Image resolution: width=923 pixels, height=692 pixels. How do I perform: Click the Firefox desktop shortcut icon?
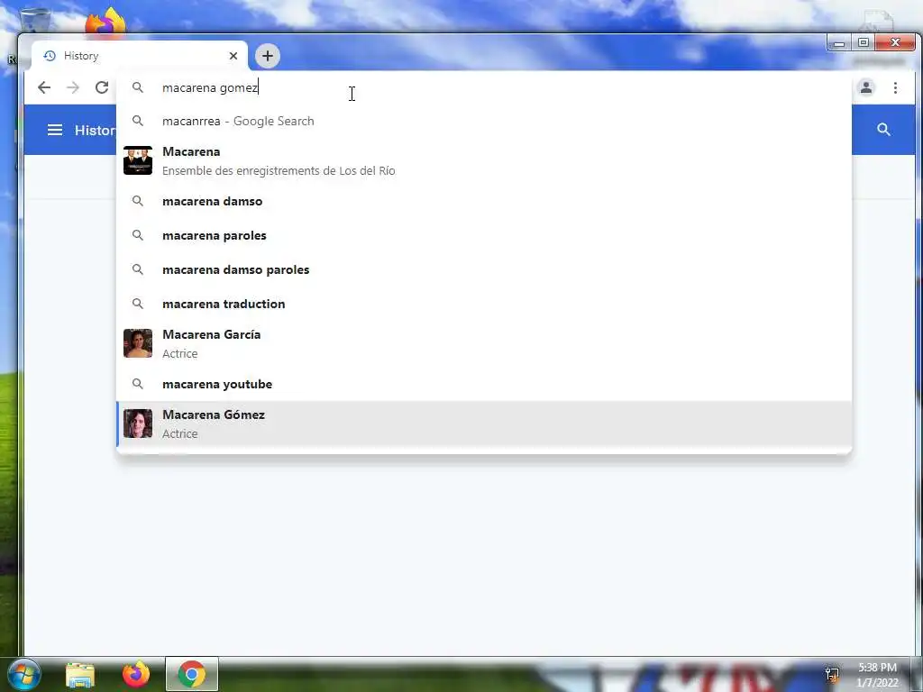(x=105, y=22)
